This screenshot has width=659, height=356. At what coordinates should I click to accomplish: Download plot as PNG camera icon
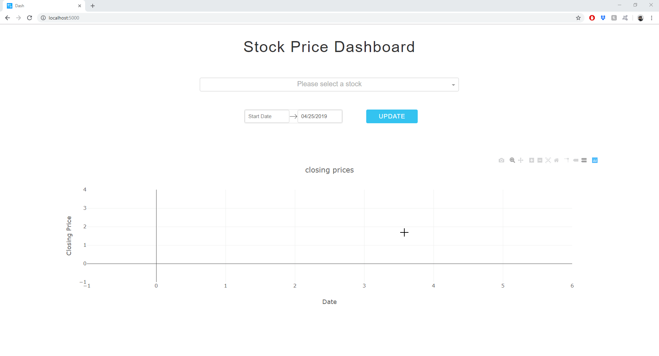pos(501,160)
